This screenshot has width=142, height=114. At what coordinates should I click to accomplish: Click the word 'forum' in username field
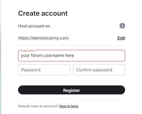click(x=37, y=55)
